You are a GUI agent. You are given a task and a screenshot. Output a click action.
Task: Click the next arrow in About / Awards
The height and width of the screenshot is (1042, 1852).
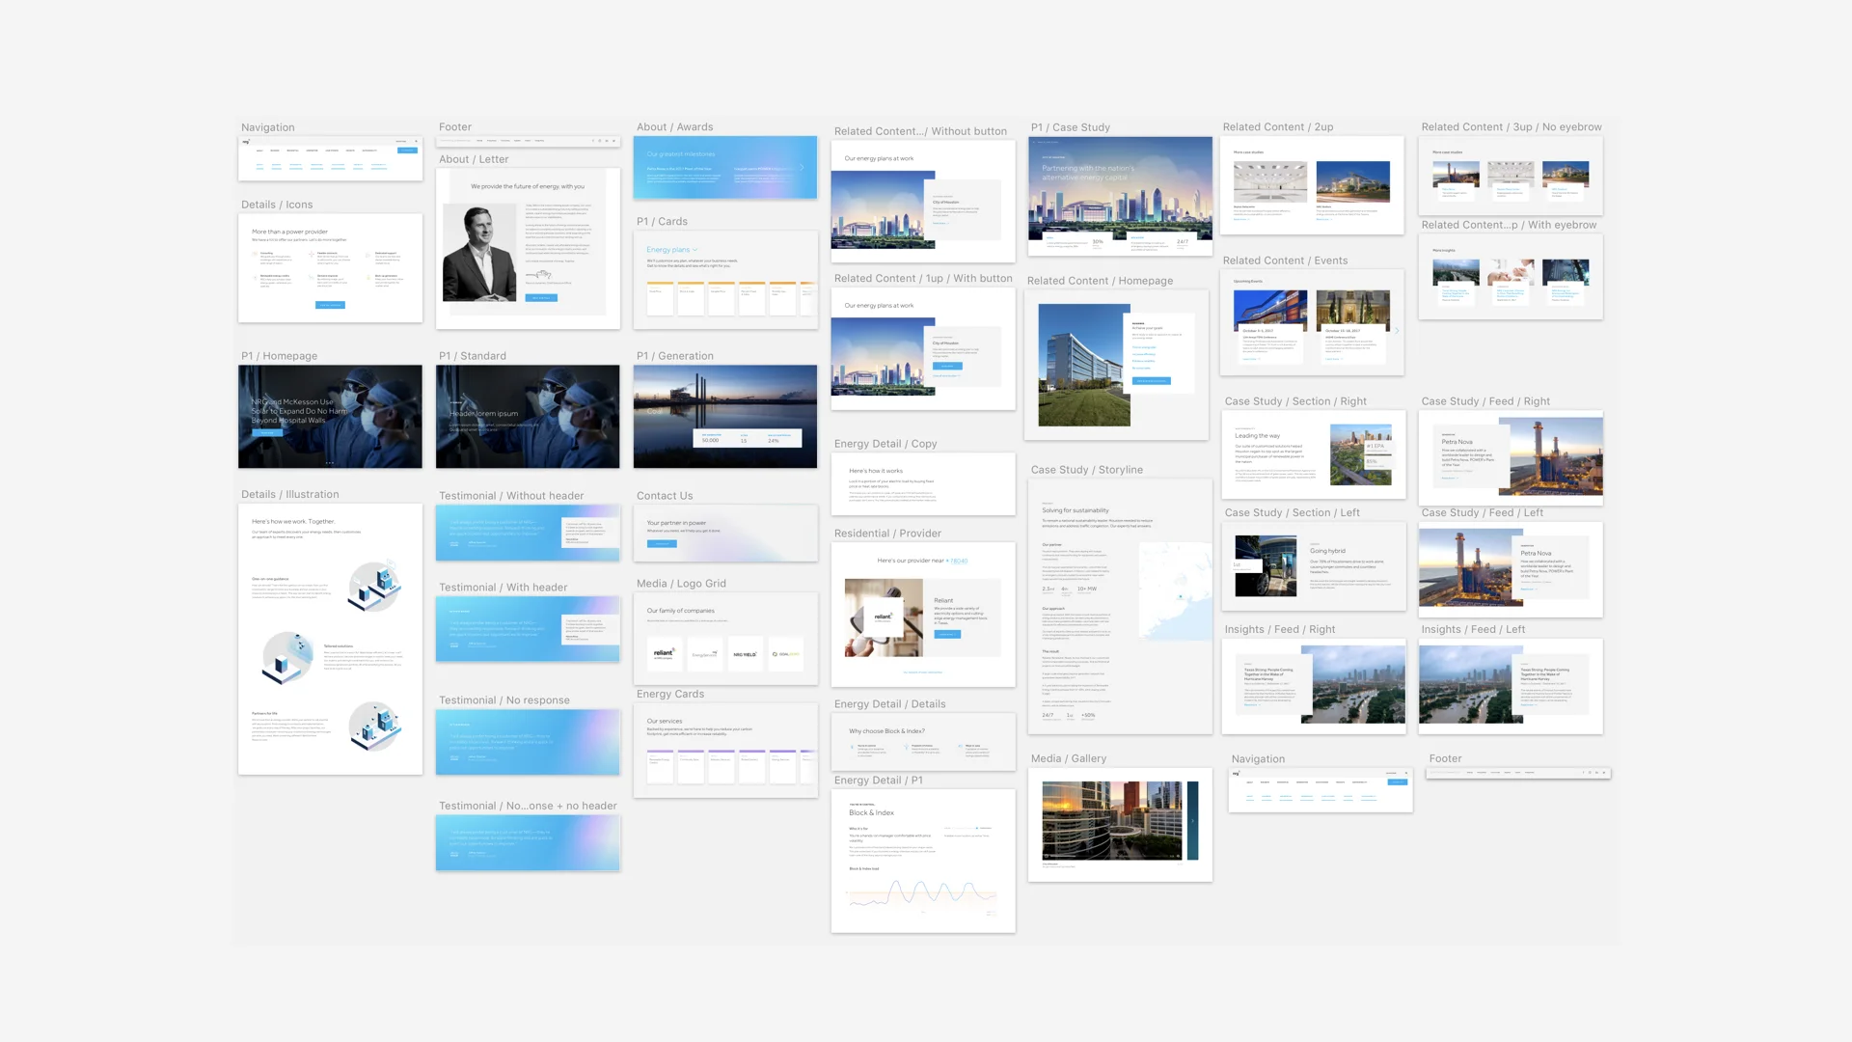click(802, 168)
